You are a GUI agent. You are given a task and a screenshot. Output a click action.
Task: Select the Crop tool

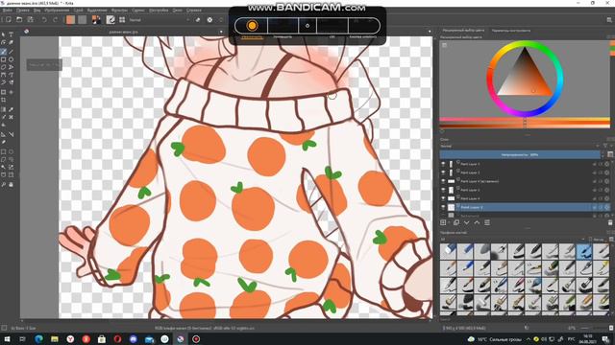(x=4, y=100)
